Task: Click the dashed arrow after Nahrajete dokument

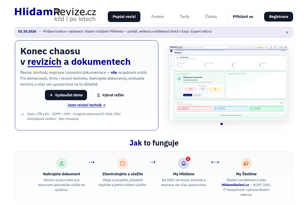Action: (x=92, y=162)
